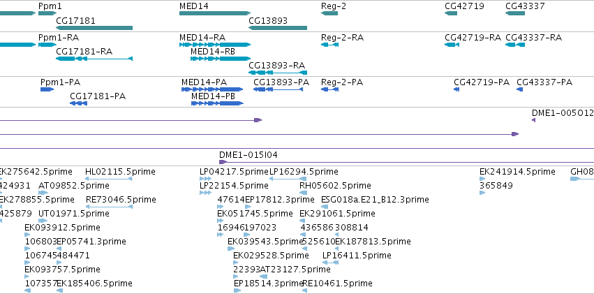The height and width of the screenshot is (294, 594).
Task: Select the Reg-2 gene arrow
Action: click(x=329, y=13)
